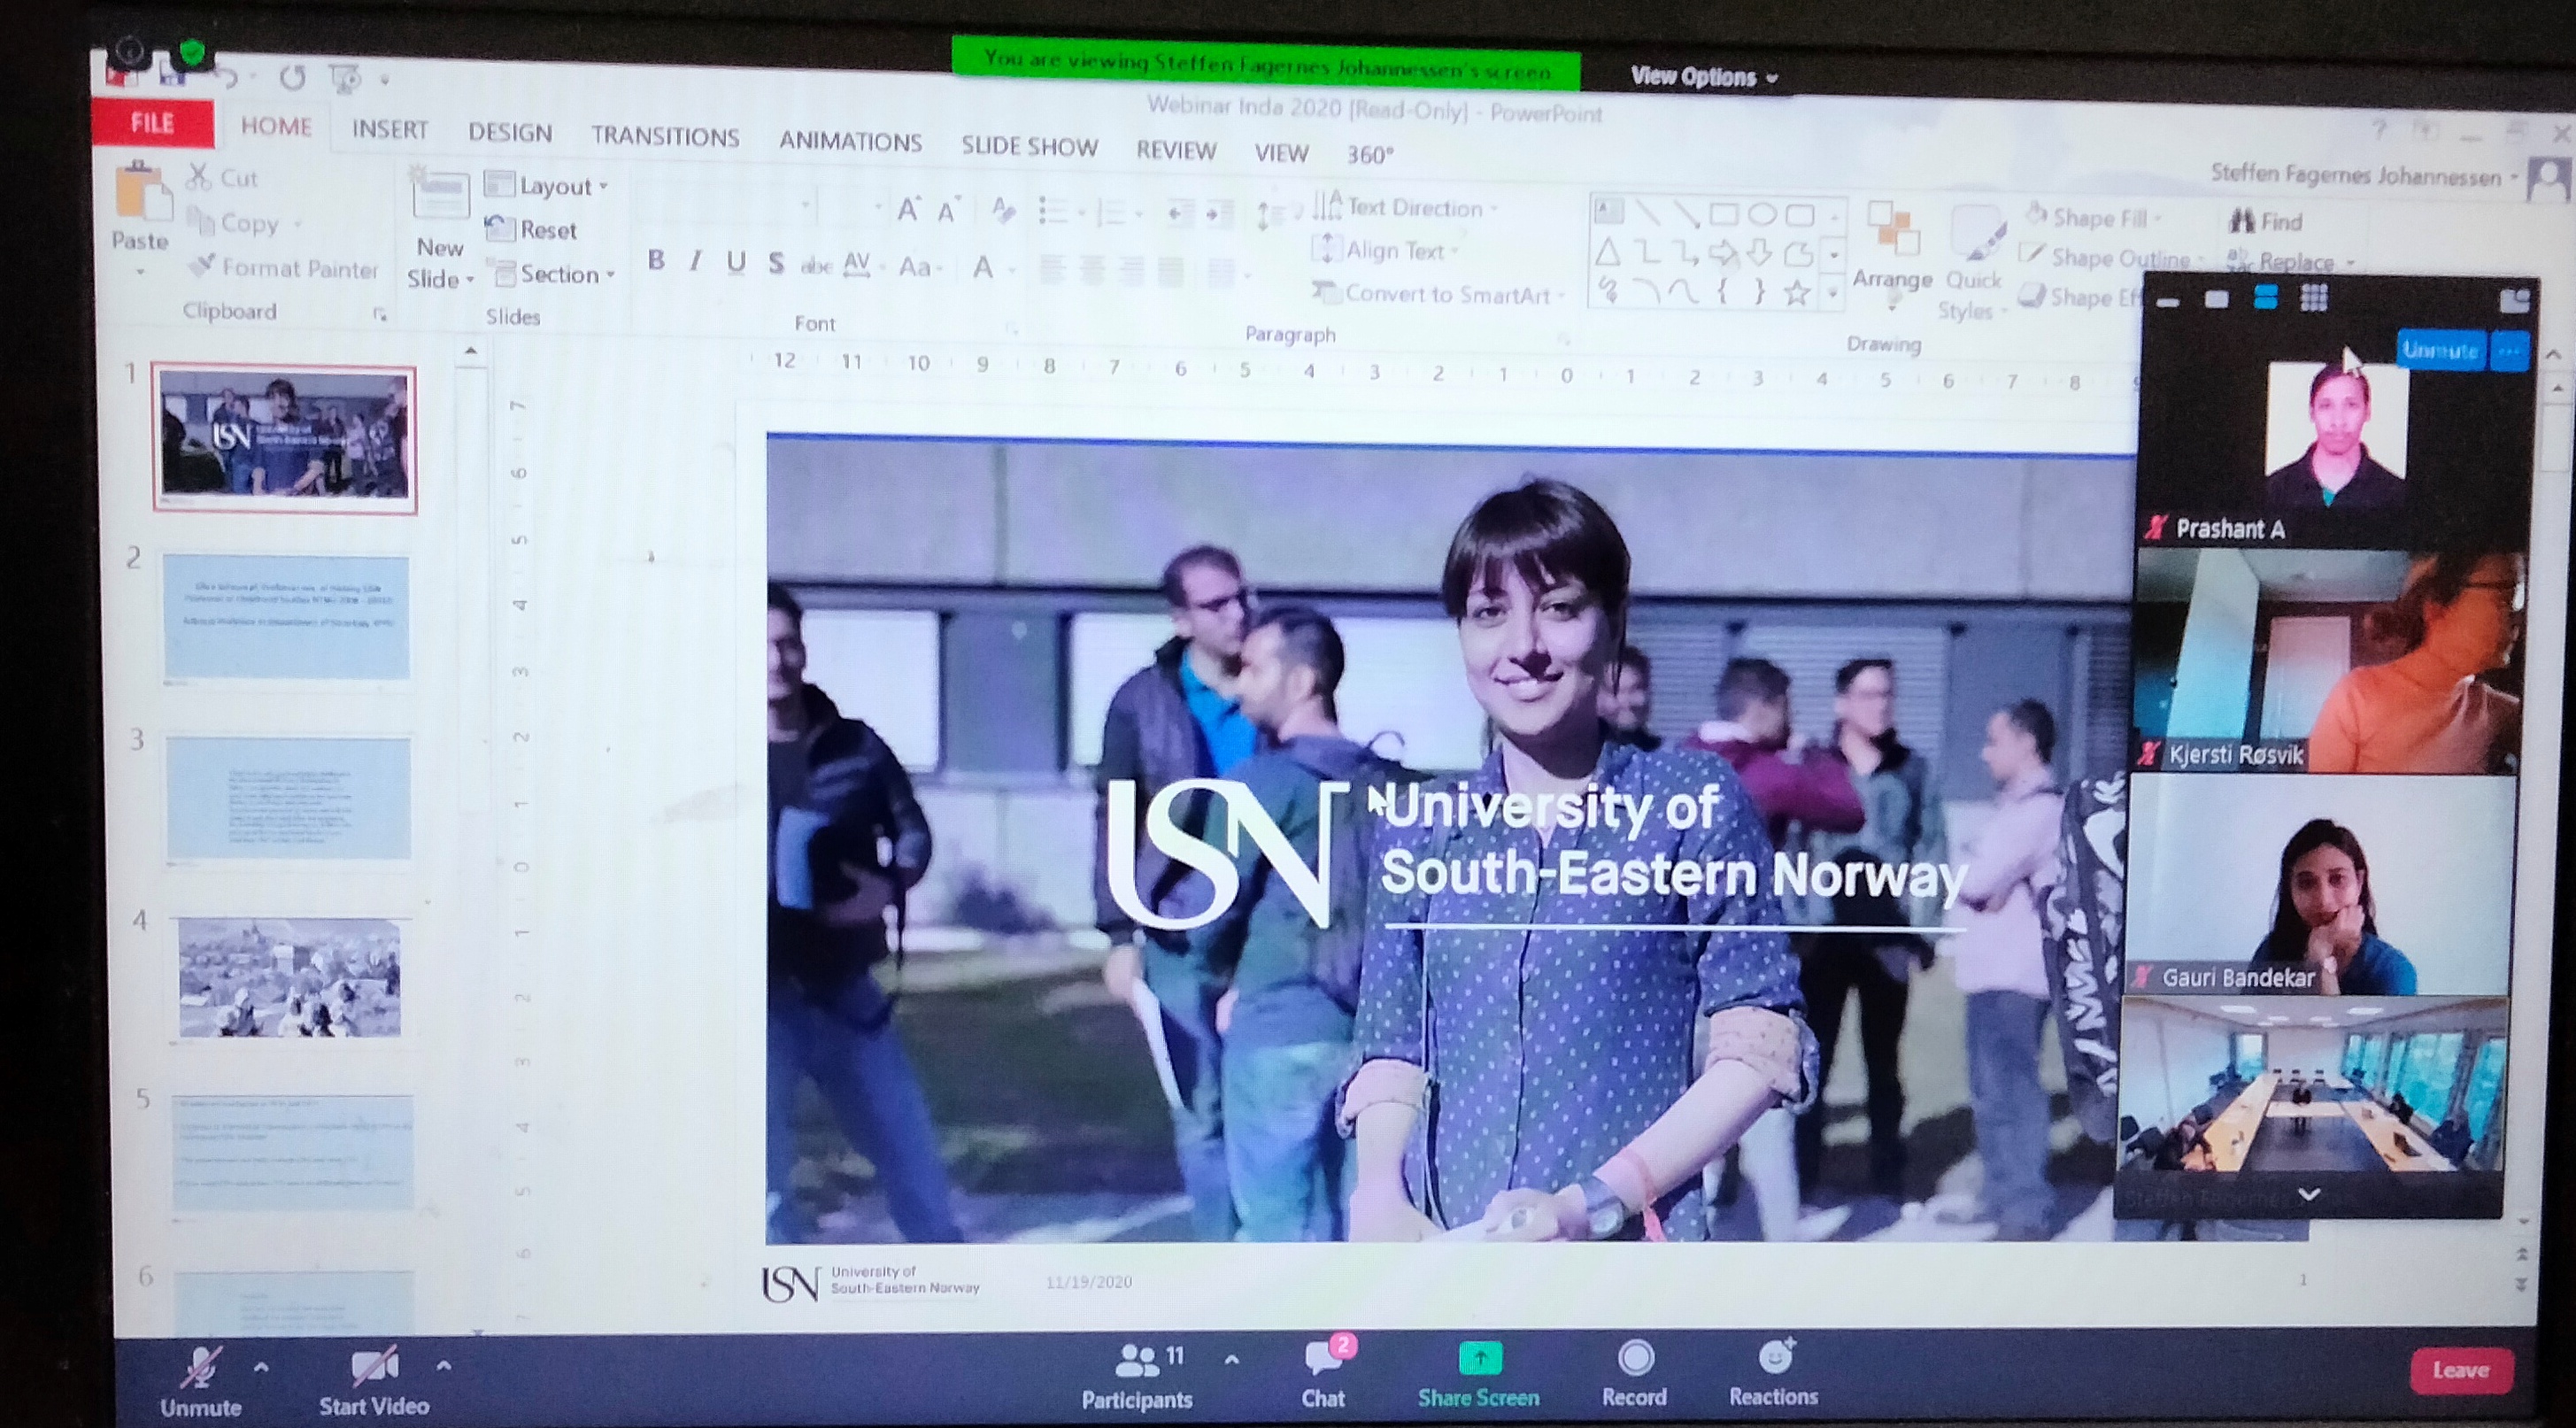Decrease font size with small A
Viewport: 2576px width, 1428px height.
[x=947, y=211]
